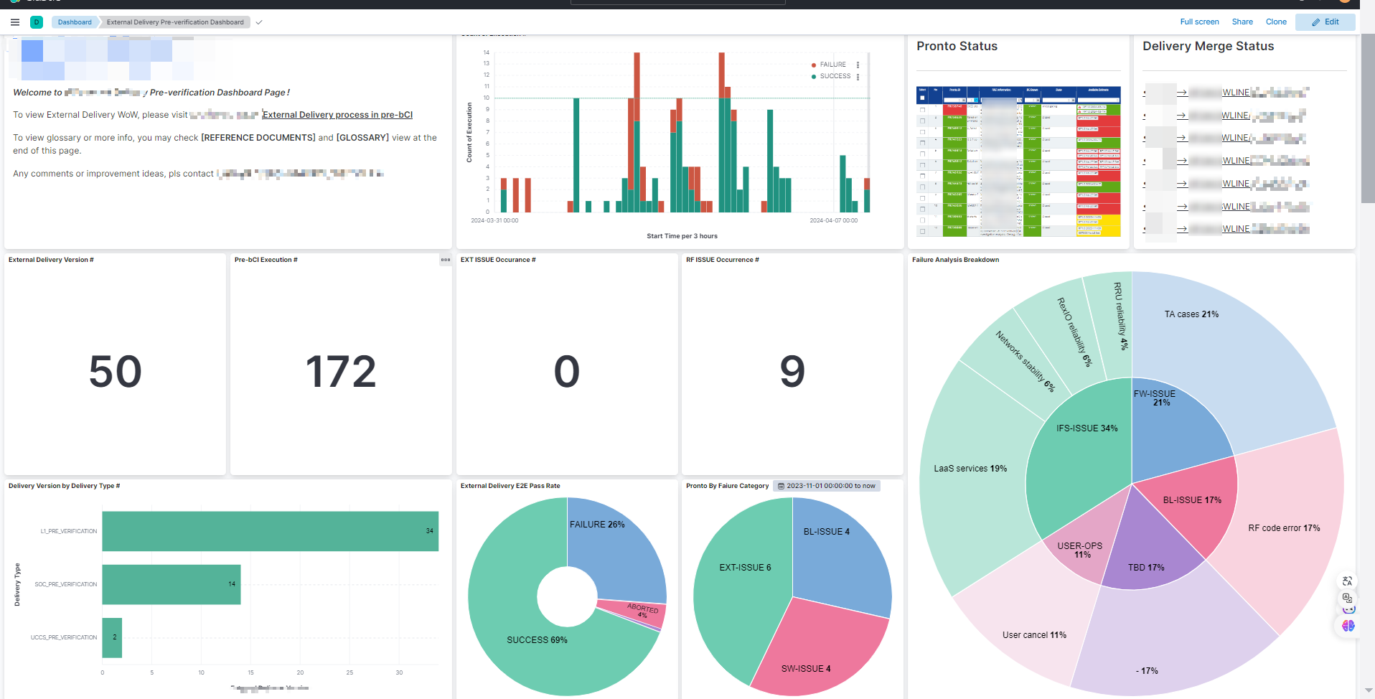Click the UCCS_PRE_VERIFICATION bar showing 2
This screenshot has height=699, width=1375.
(112, 637)
